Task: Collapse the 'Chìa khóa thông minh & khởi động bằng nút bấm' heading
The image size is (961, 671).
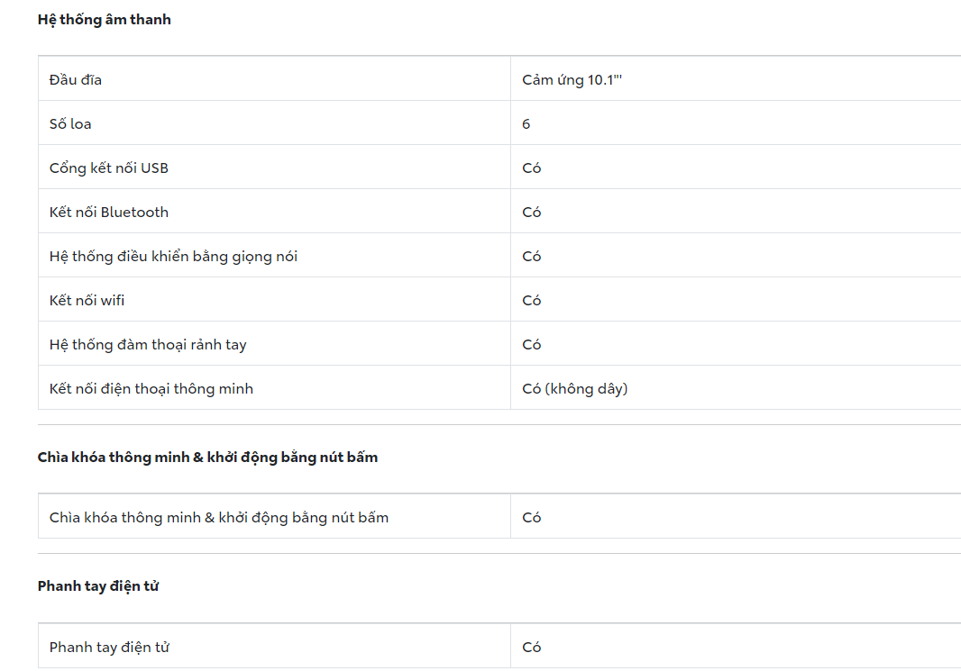Action: pyautogui.click(x=207, y=458)
